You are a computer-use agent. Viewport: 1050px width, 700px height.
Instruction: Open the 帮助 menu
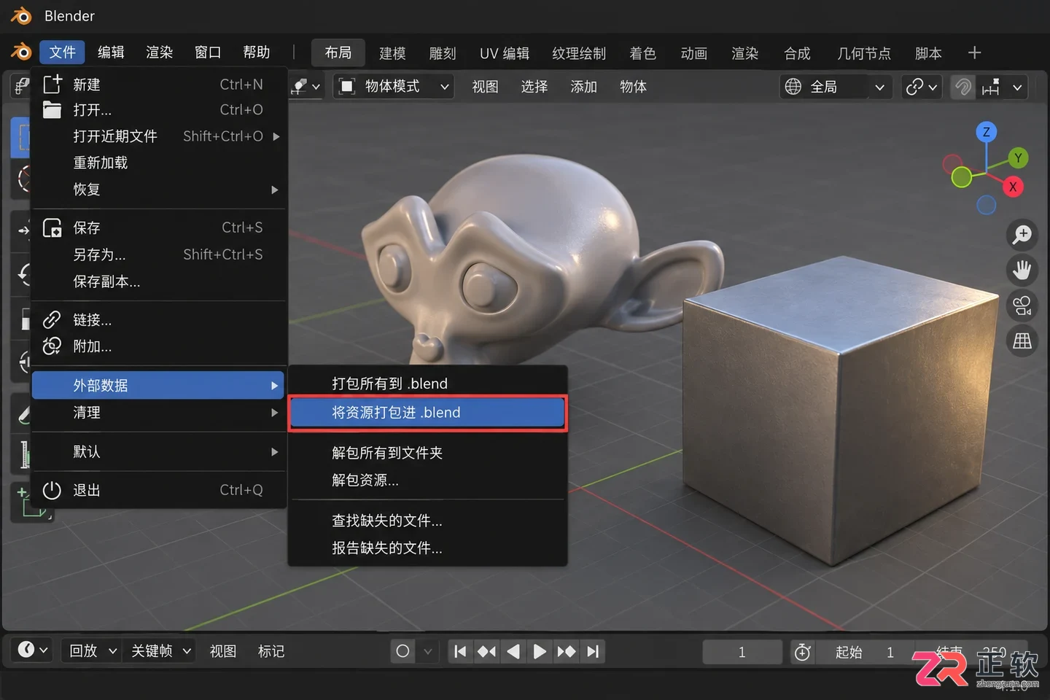pyautogui.click(x=257, y=52)
